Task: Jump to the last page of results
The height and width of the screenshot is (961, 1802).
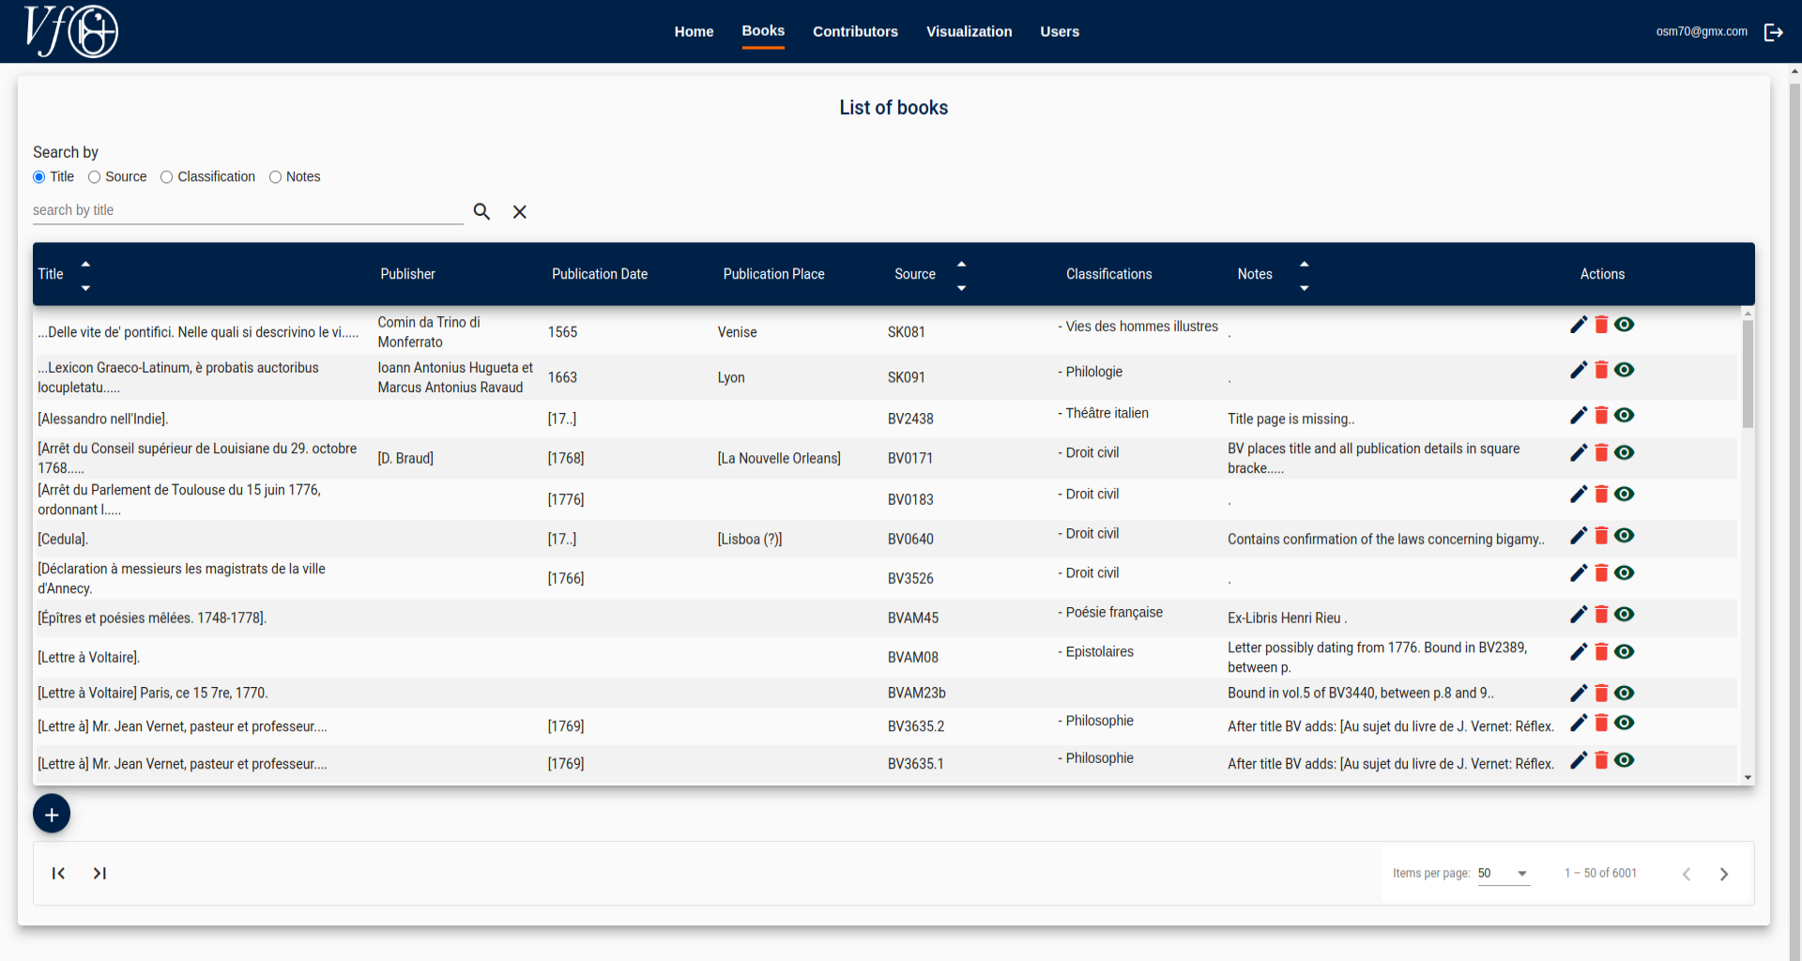Action: (x=99, y=874)
